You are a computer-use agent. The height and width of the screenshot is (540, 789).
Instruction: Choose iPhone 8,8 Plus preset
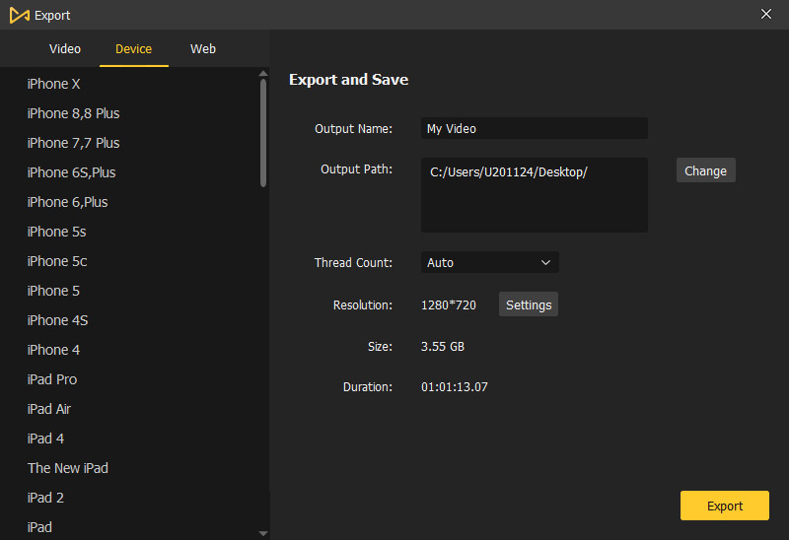[x=74, y=113]
